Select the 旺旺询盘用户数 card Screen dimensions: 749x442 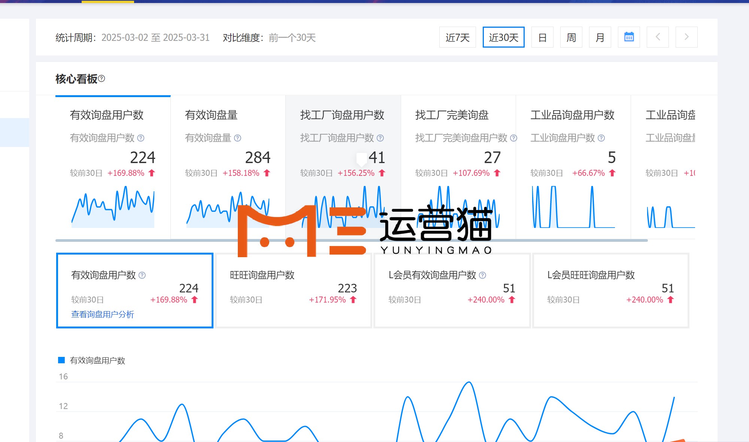(294, 291)
